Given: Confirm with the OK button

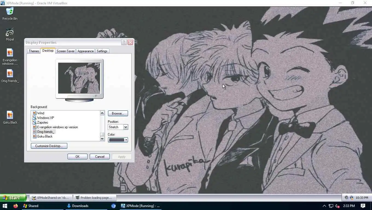Looking at the screenshot, I should tap(77, 157).
